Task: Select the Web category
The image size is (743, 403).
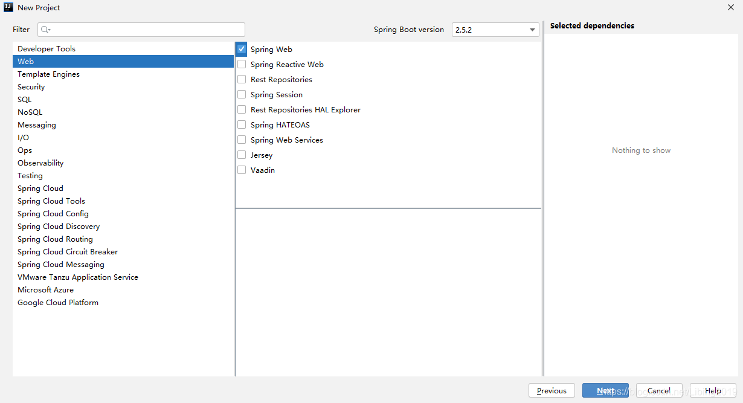Action: 123,61
